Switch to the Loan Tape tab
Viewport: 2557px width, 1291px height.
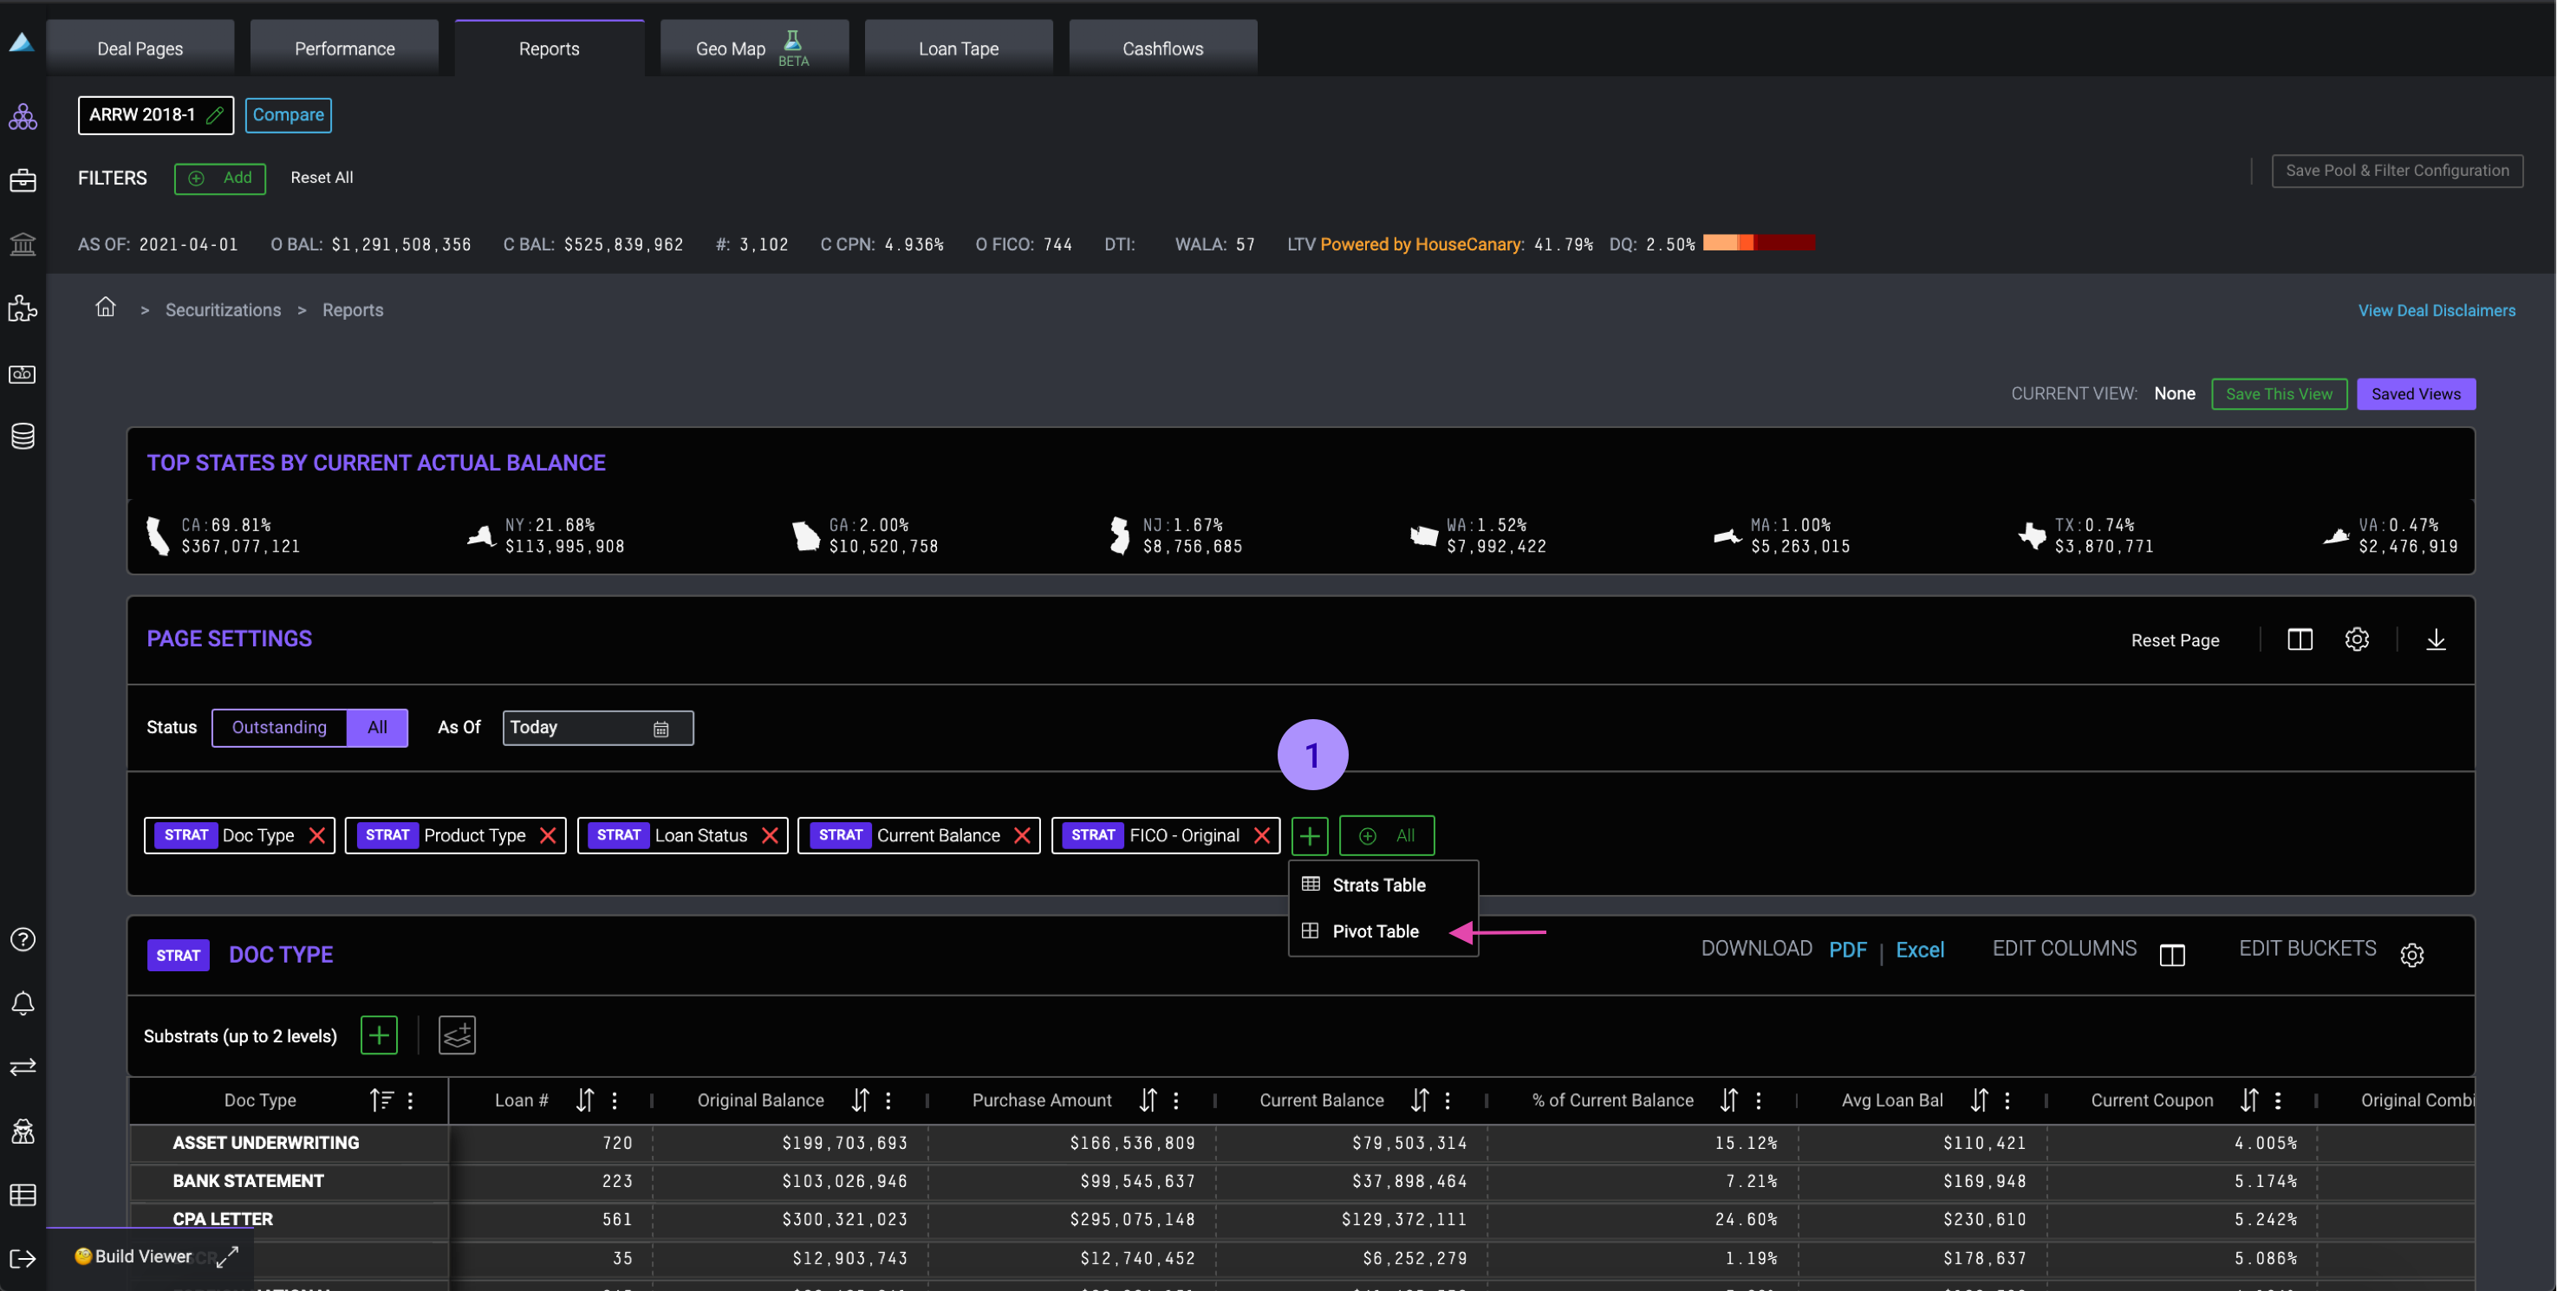click(958, 49)
